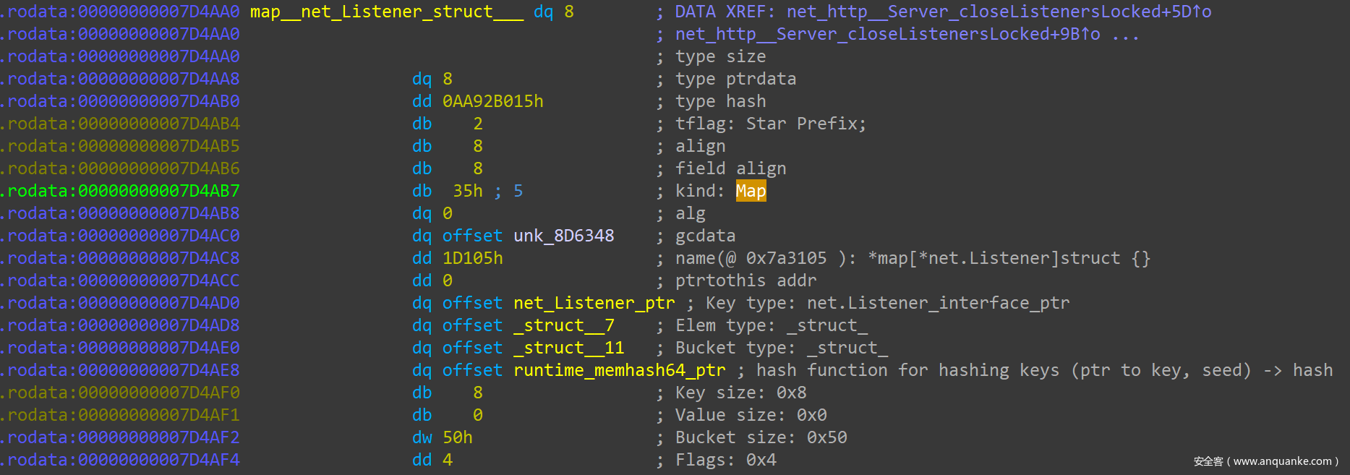Follow the closeListenersLocked+9B cross reference
This screenshot has height=475, width=1350.
pos(887,34)
